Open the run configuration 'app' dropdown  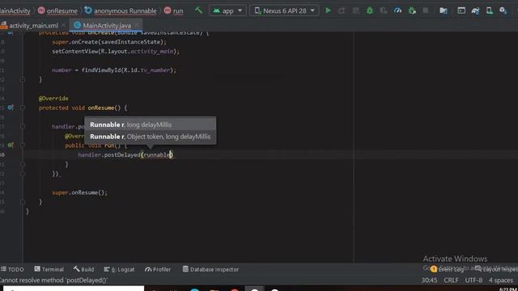(227, 11)
